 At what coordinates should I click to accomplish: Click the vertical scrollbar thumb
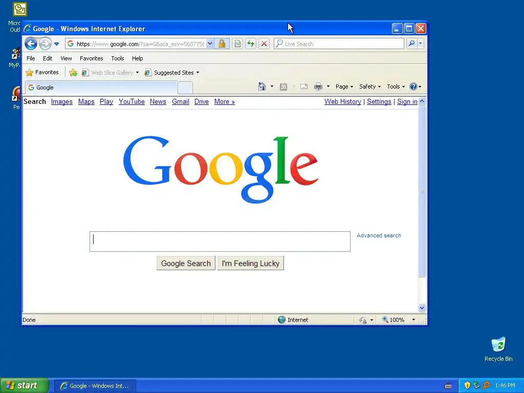[422, 191]
